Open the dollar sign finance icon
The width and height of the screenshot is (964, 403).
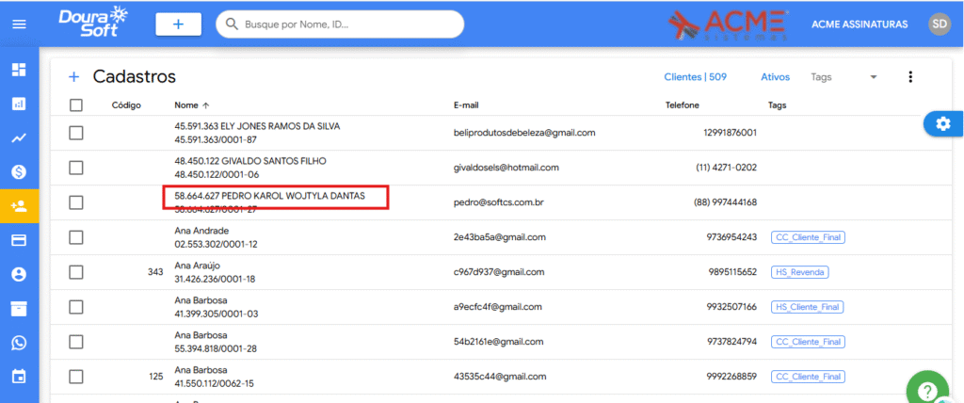tap(19, 171)
